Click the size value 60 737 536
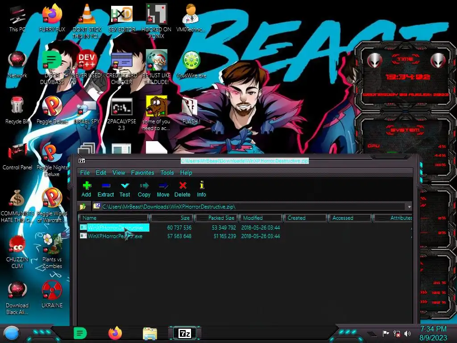Image resolution: width=457 pixels, height=343 pixels. pos(179,227)
